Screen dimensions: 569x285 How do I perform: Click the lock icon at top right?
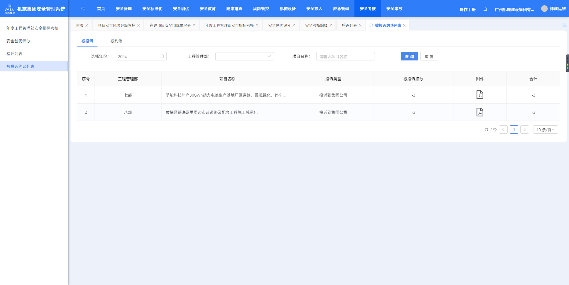(564, 25)
